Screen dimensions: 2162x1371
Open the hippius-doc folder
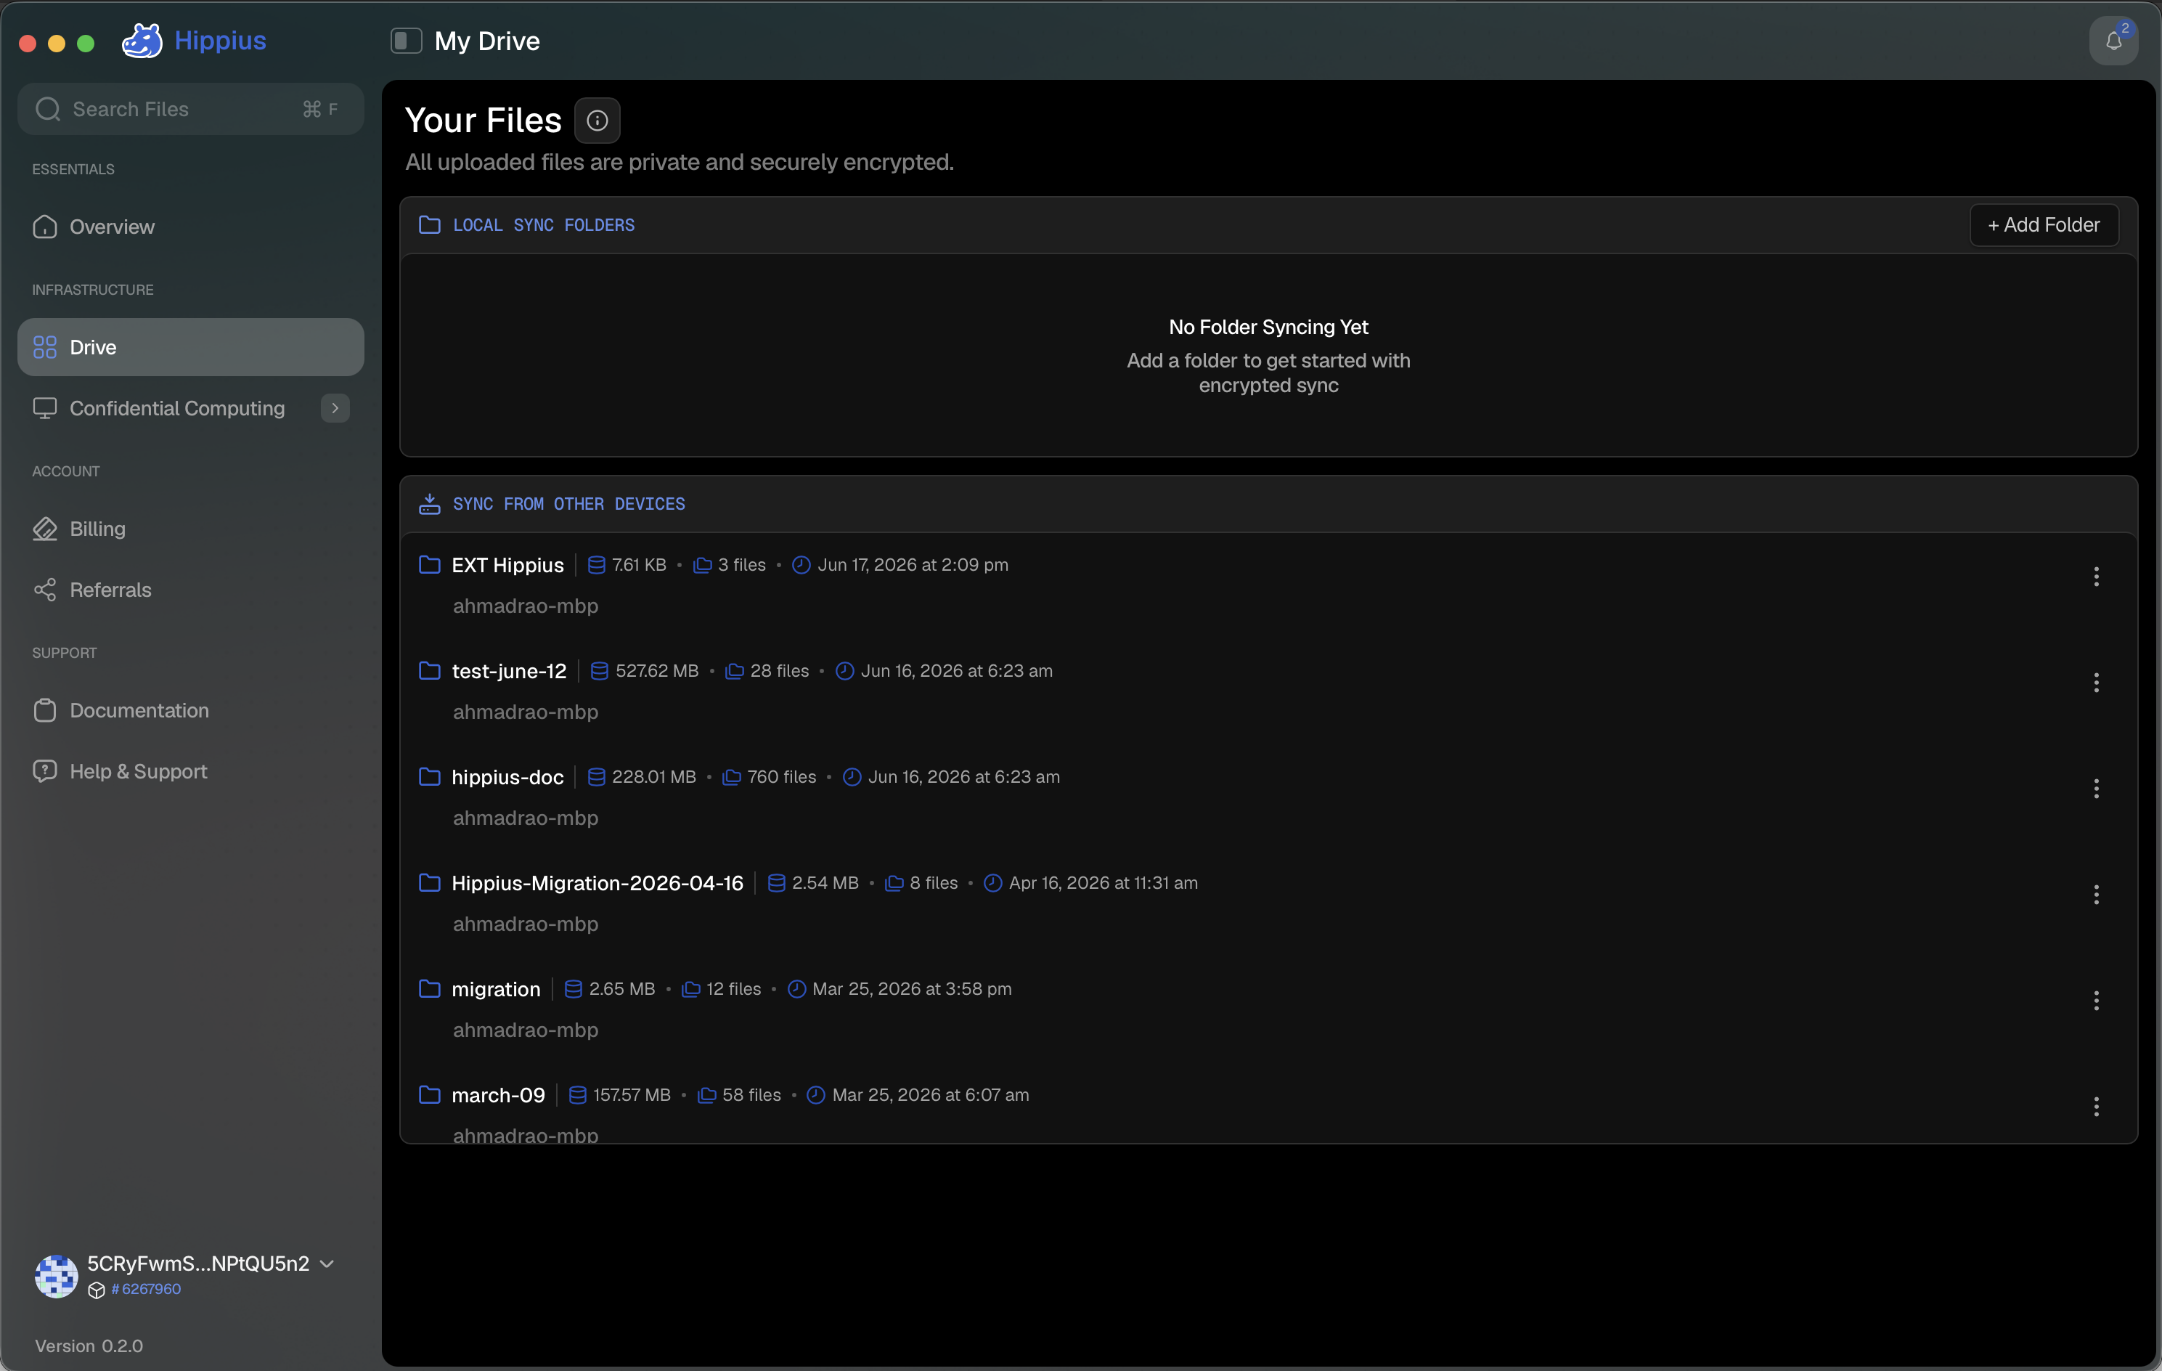click(507, 776)
